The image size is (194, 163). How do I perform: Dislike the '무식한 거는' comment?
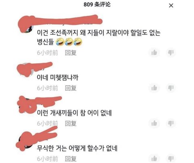(x=171, y=159)
